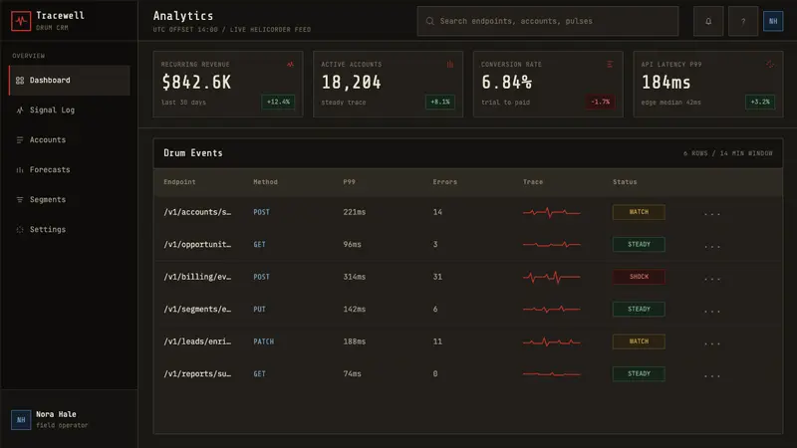Click the Endpoint column header
The height and width of the screenshot is (448, 797).
pos(179,182)
